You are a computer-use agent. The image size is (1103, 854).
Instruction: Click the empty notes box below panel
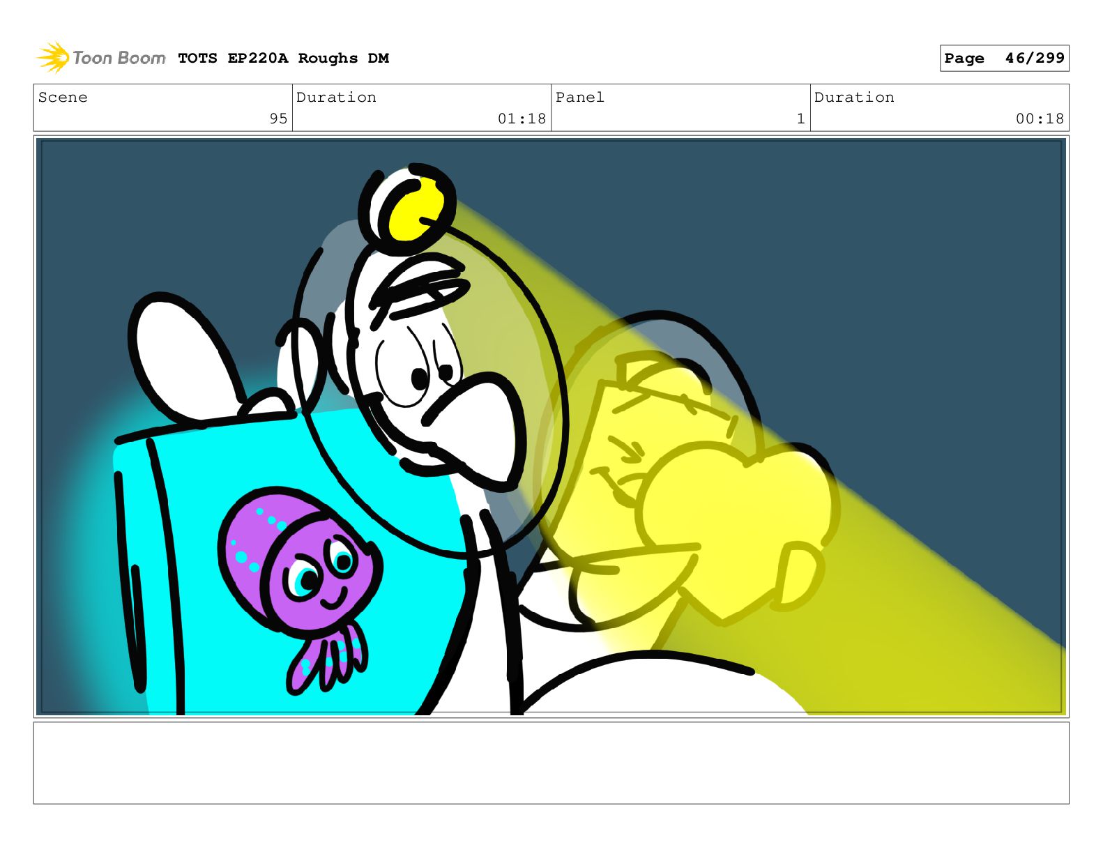pyautogui.click(x=551, y=763)
